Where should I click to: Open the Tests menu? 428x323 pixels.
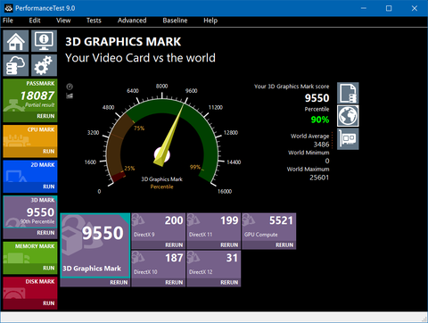click(94, 21)
